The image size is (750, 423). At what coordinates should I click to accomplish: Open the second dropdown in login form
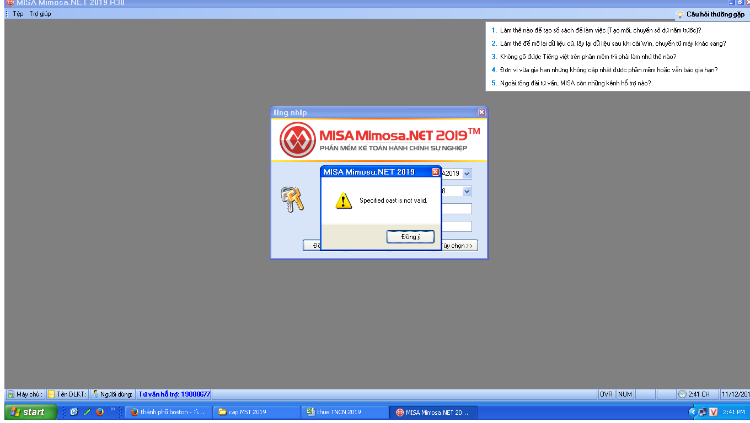(x=467, y=192)
